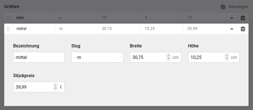This screenshot has height=110, width=253.
Task: Delete the klein size row
Action: pos(243,18)
